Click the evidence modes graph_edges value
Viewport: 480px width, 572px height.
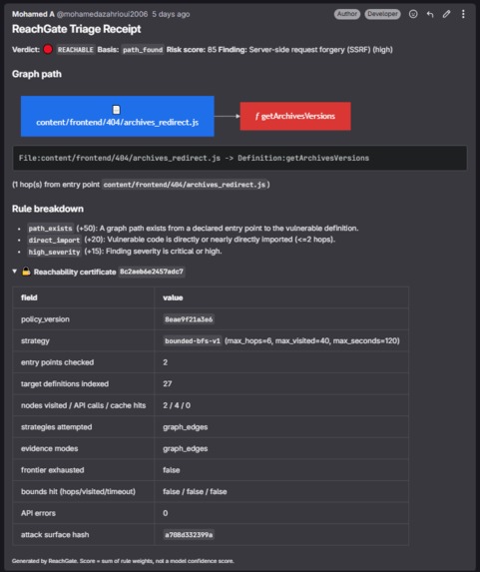tap(186, 448)
